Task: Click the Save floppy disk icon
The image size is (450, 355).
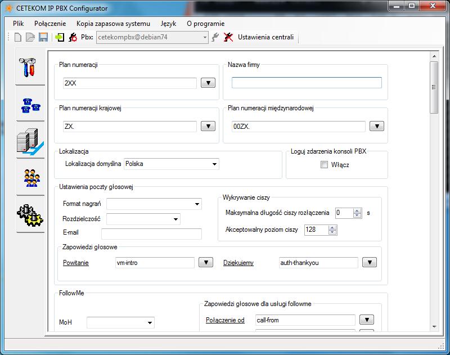Action: [43, 37]
